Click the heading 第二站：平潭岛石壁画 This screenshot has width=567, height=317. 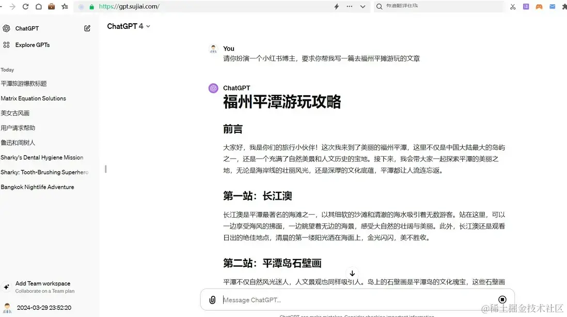pos(272,263)
